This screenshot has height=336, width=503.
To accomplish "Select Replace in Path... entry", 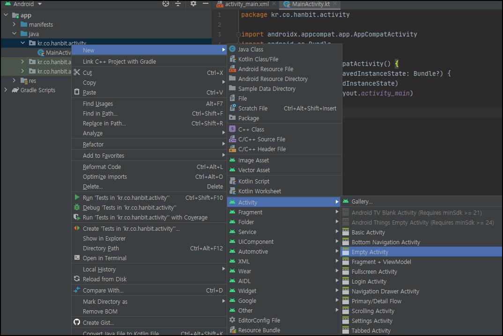I will [149, 124].
